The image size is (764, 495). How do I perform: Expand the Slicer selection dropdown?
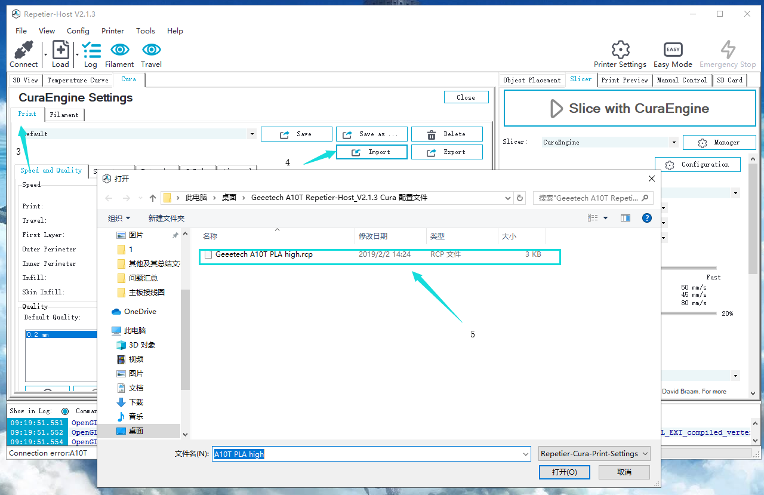(673, 143)
